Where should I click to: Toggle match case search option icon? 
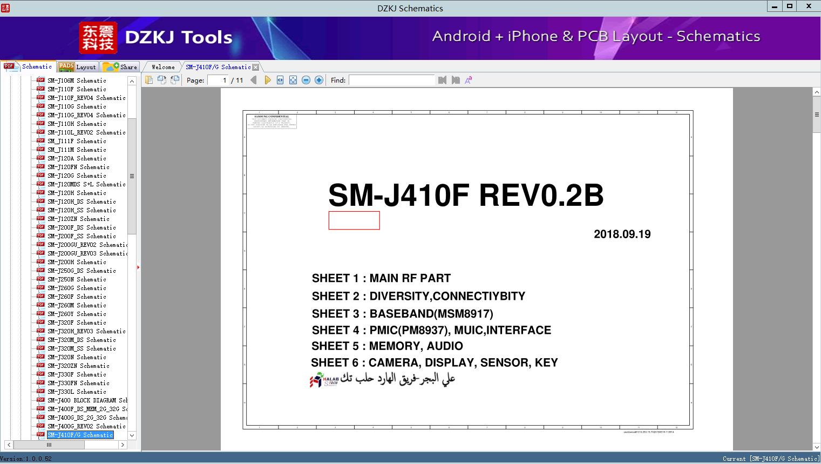[469, 80]
